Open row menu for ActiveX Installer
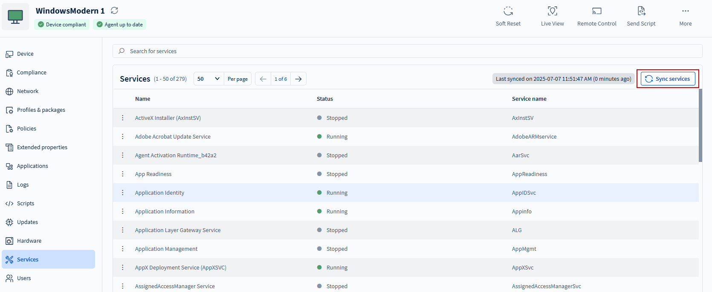 click(x=123, y=118)
